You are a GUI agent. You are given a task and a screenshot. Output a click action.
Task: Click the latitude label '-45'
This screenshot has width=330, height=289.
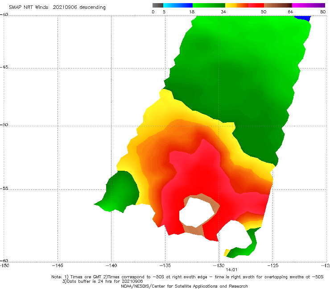[4, 67]
